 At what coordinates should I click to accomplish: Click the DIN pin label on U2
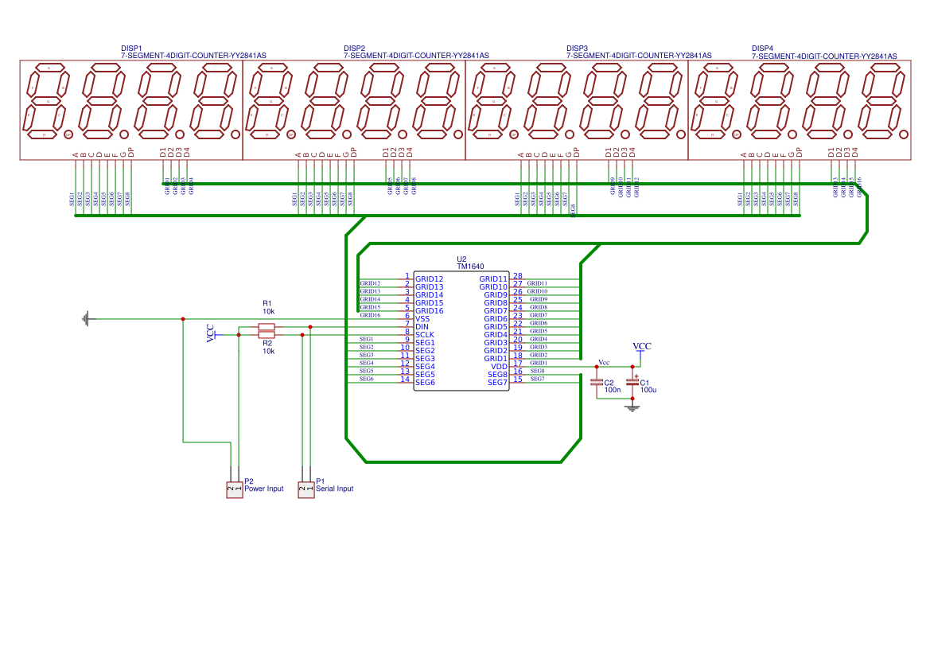click(422, 327)
